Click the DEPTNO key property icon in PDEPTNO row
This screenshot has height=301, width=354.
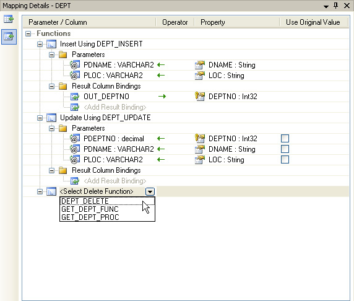coord(200,139)
